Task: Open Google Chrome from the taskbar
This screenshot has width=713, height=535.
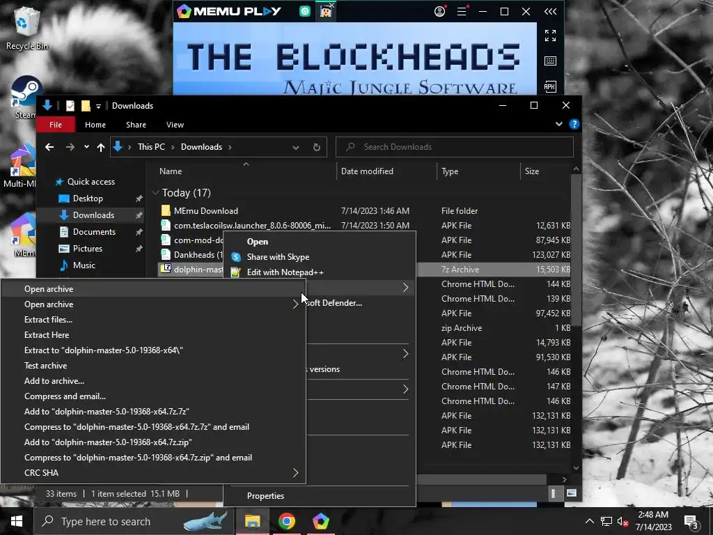Action: click(286, 521)
